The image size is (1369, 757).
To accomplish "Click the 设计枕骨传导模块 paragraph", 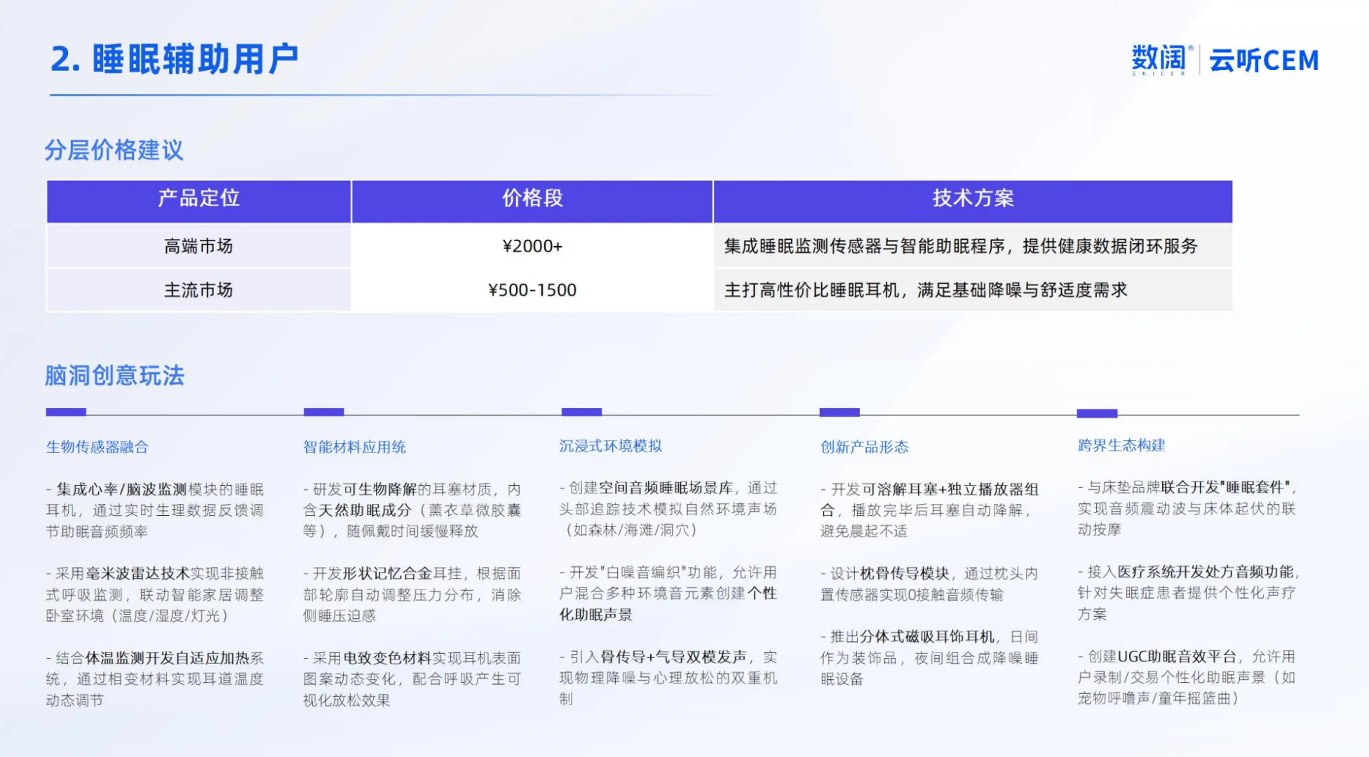I will (x=930, y=584).
